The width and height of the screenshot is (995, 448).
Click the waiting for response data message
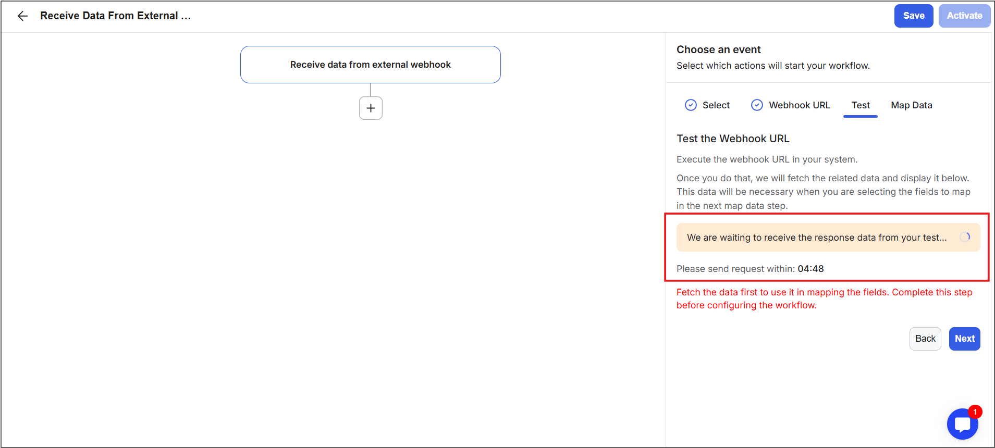click(816, 238)
